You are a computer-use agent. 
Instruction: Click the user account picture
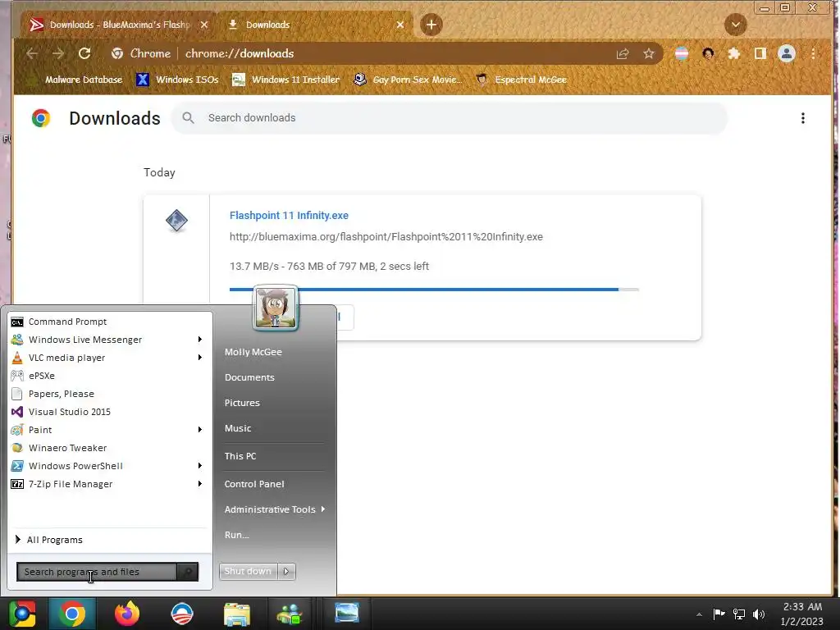276,308
